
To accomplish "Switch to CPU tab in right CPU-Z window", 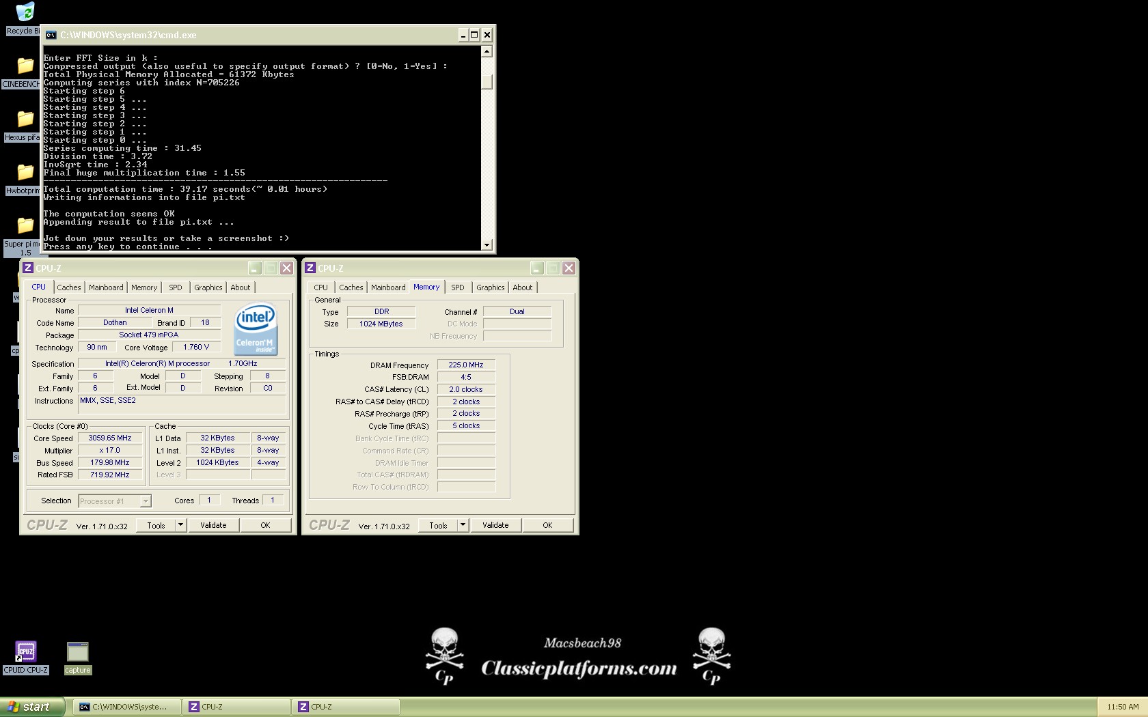I will click(x=321, y=287).
